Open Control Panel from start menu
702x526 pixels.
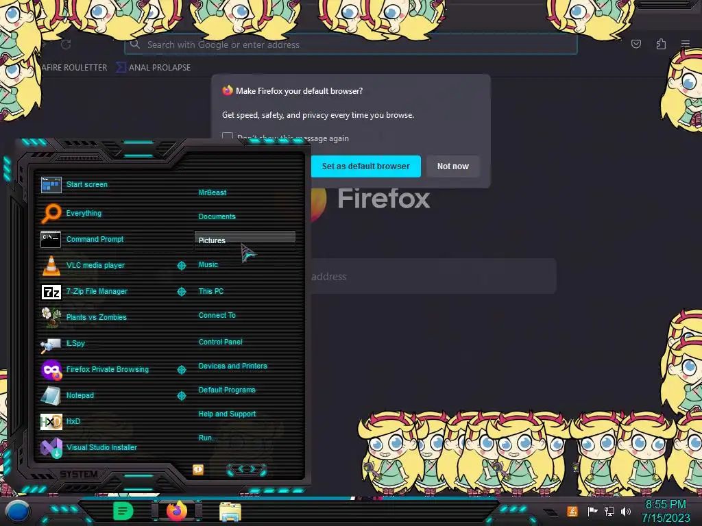pos(220,342)
